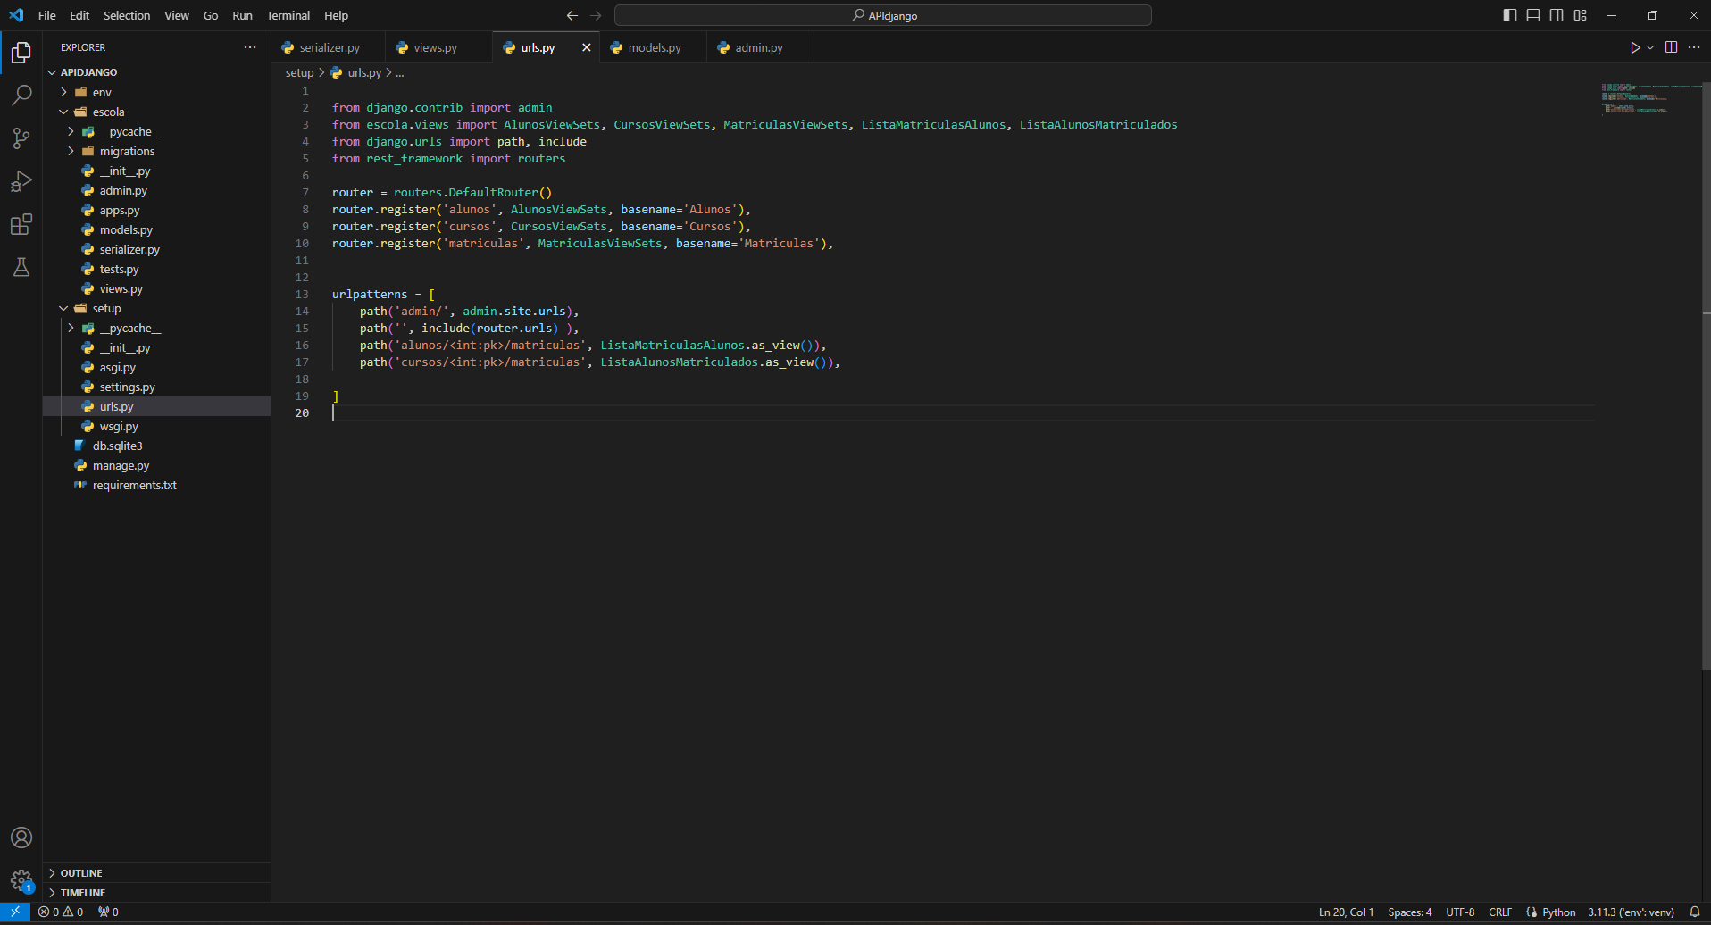This screenshot has width=1711, height=925.
Task: Open Explorer Views and More Actions ellipsis
Action: (x=250, y=47)
